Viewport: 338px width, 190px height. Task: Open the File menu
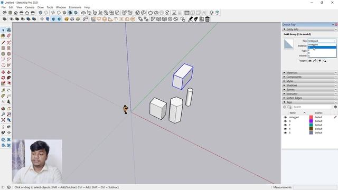(x=4, y=7)
